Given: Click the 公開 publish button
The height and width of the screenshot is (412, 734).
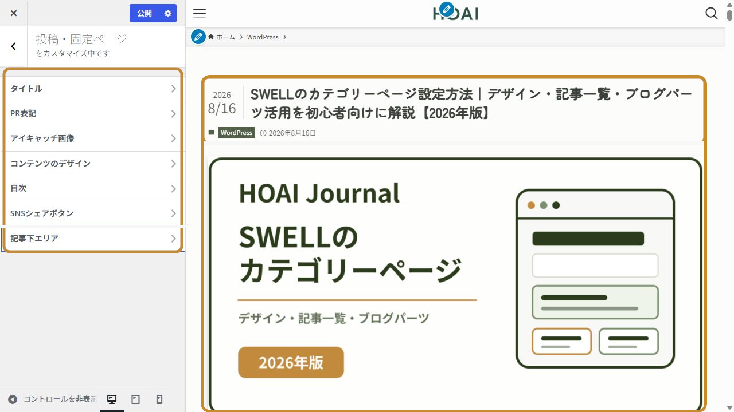Looking at the screenshot, I should (145, 13).
